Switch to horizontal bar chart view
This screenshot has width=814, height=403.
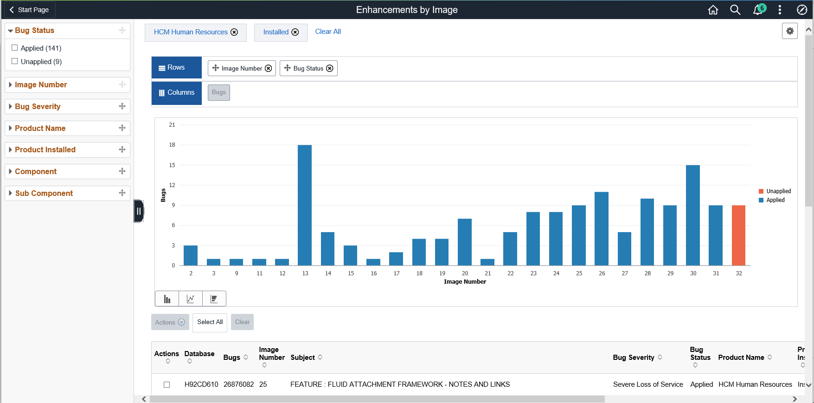(214, 299)
